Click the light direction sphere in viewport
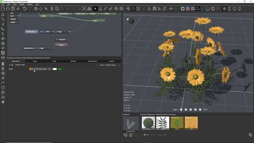The height and width of the screenshot is (143, 254). 131,21
